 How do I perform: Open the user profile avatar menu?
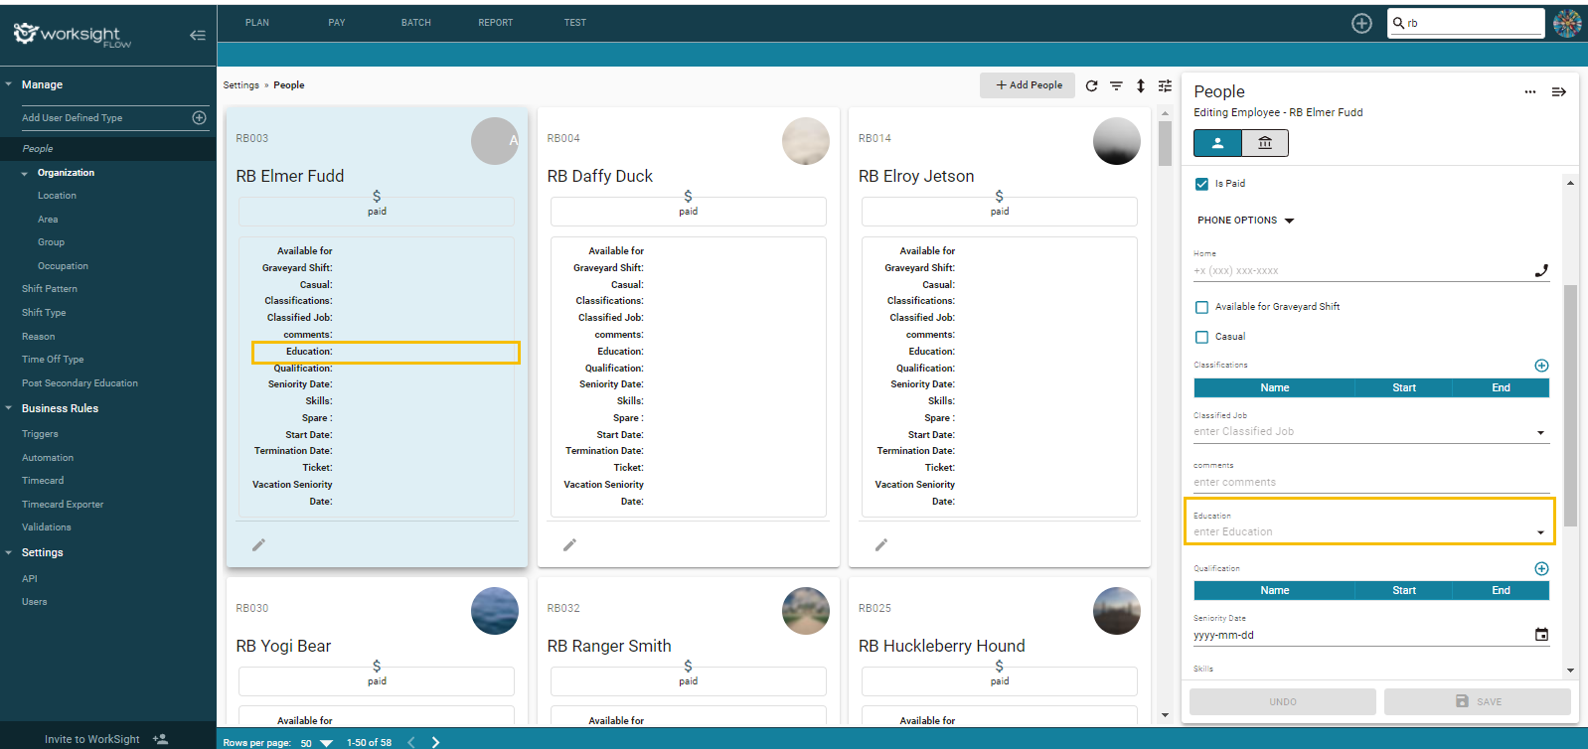(1567, 23)
